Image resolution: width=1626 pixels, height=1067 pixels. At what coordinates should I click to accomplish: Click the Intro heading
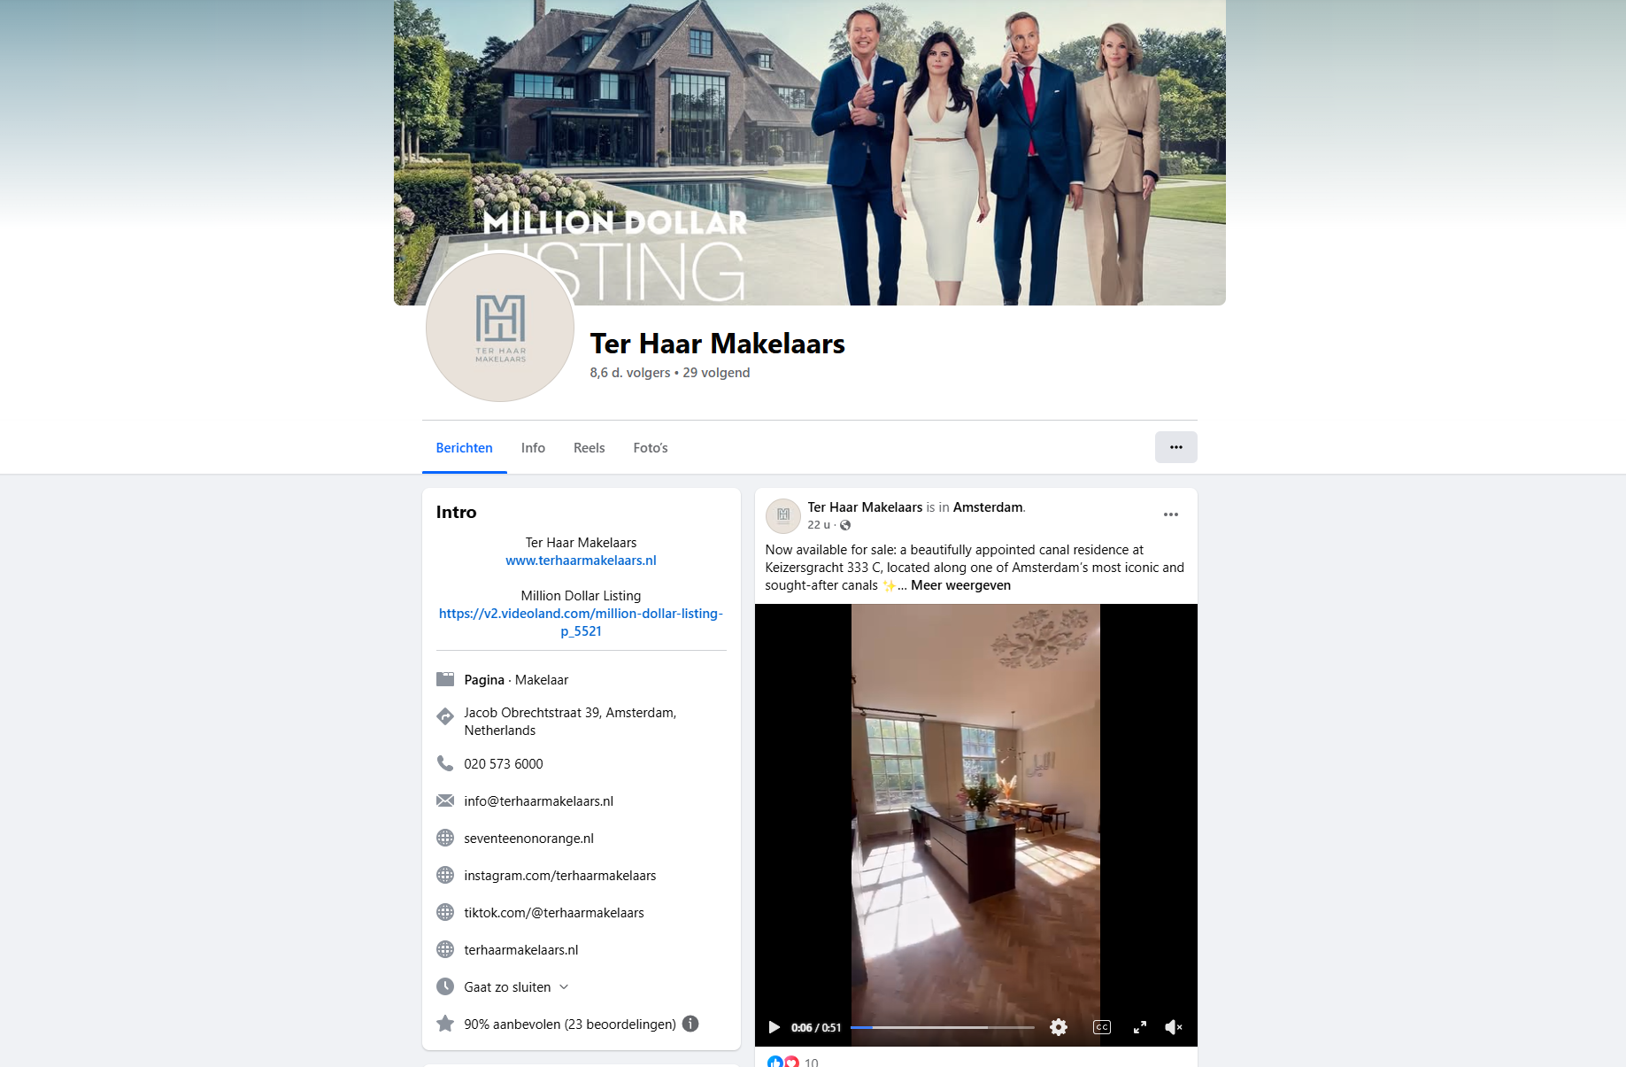pyautogui.click(x=456, y=512)
